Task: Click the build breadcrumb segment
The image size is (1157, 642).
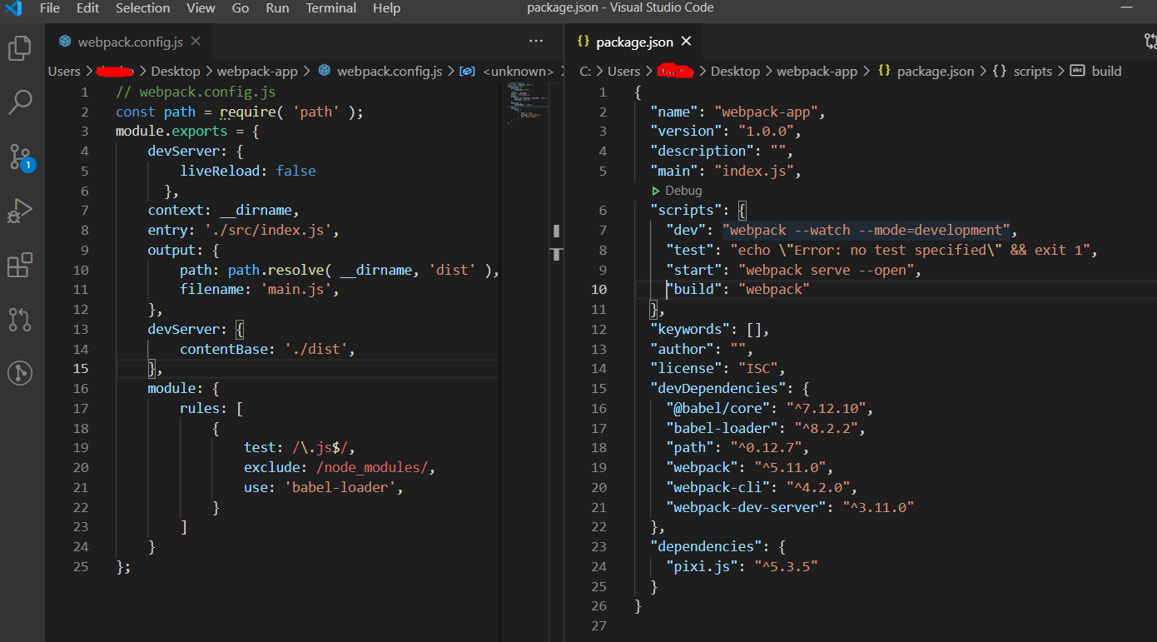Action: (1107, 72)
